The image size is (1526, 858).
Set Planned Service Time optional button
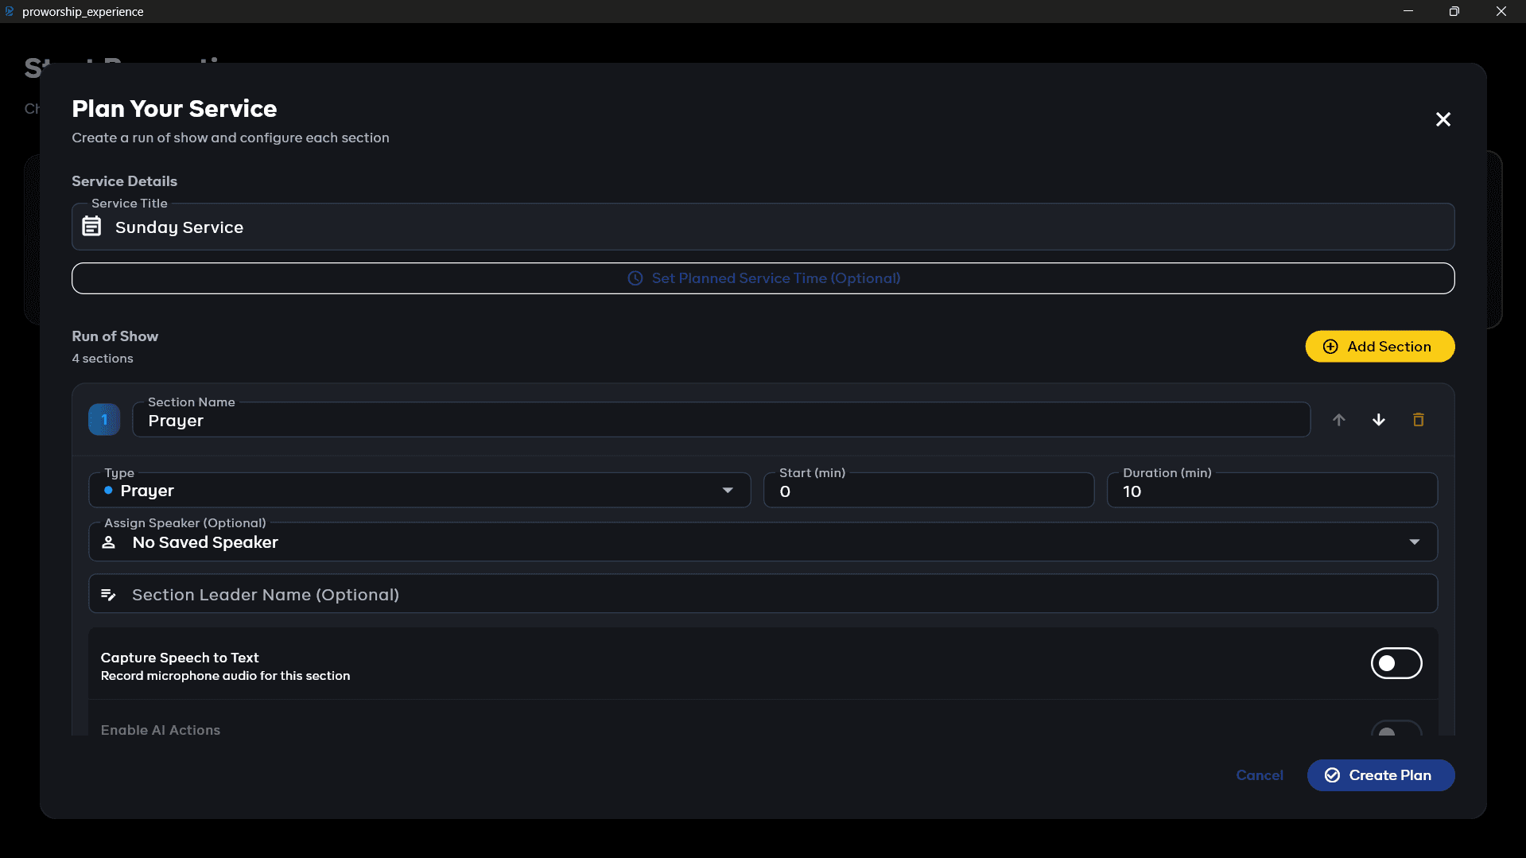763,278
